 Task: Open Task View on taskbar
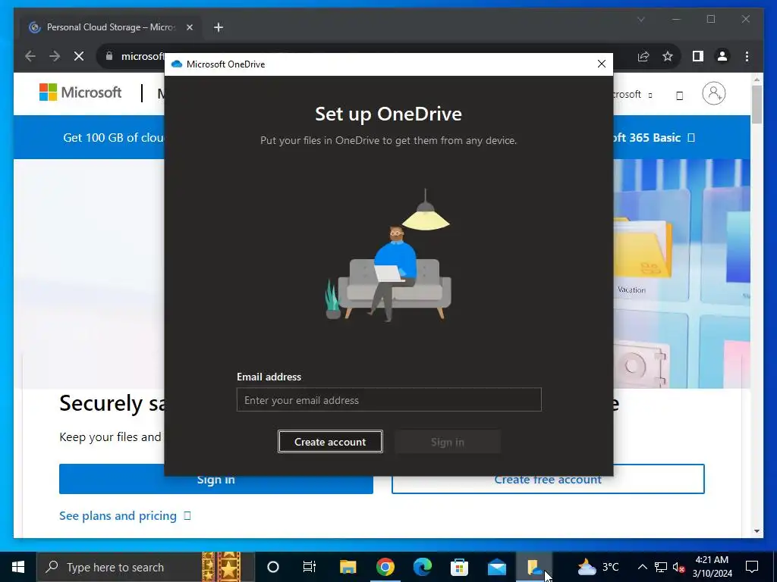(x=310, y=567)
